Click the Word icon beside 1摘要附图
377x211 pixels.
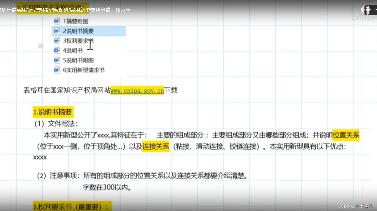(57, 21)
